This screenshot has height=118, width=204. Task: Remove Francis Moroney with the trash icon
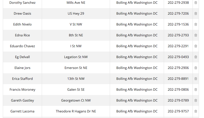196,89
